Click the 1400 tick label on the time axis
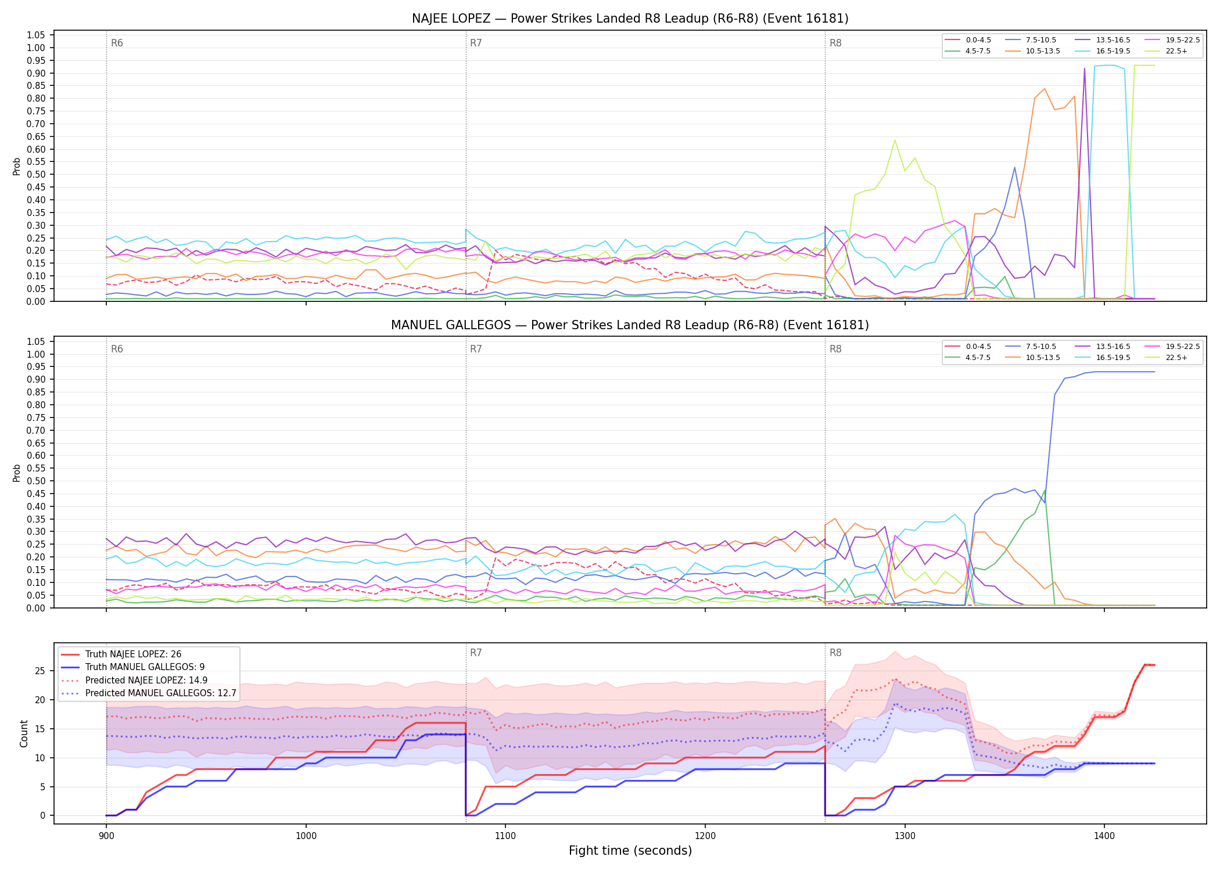 tap(1104, 836)
